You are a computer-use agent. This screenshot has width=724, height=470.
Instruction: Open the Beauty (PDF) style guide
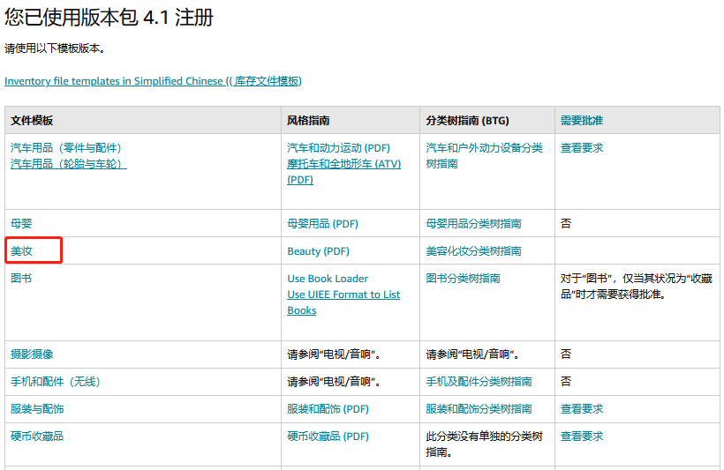[318, 251]
